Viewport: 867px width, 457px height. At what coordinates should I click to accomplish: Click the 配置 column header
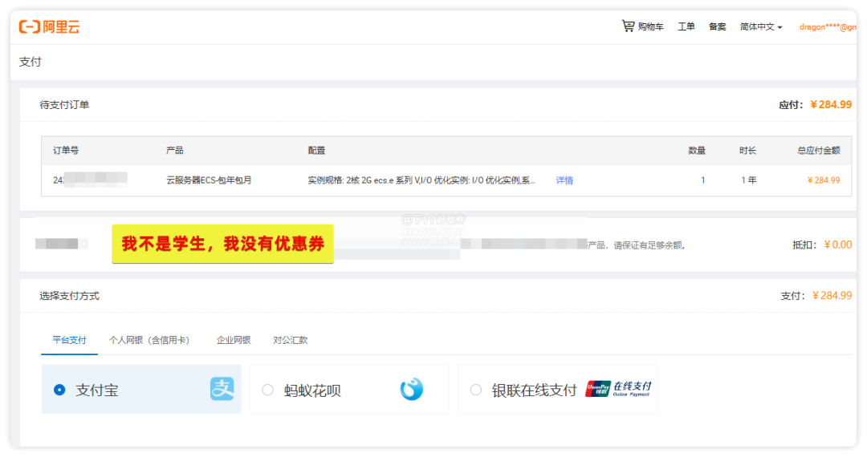[x=316, y=150]
